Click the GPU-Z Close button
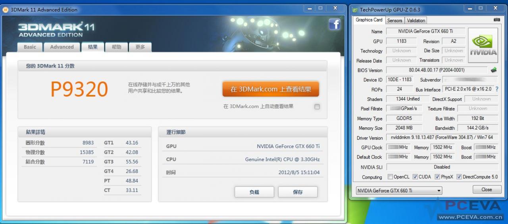This screenshot has width=508, height=224. coord(487,190)
